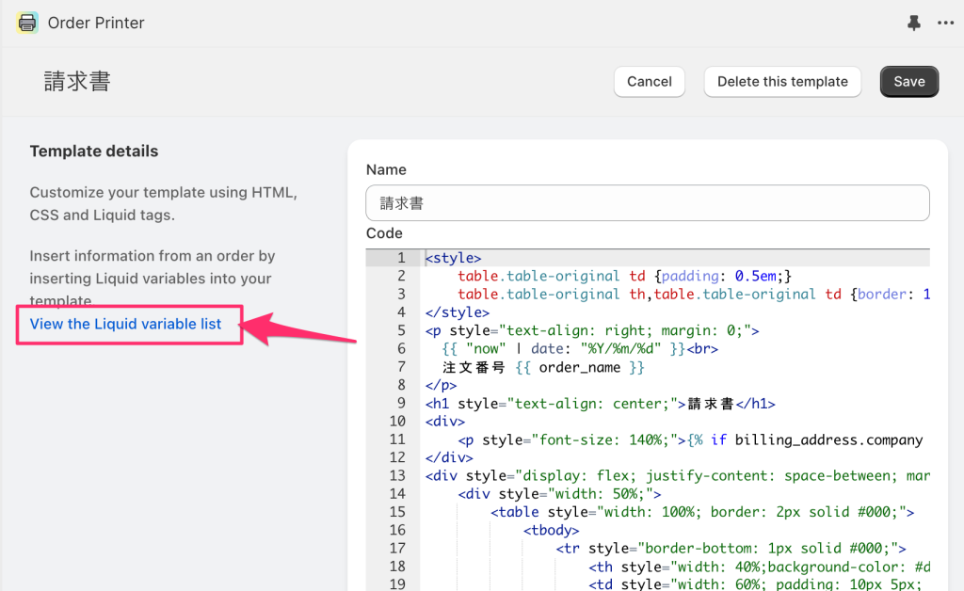Click the Order Printer app icon

coord(27,23)
